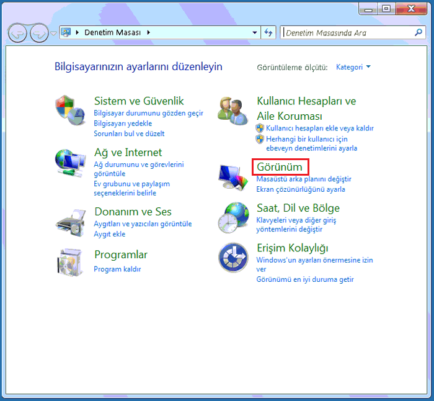The image size is (434, 401).
Task: Click Ağ durumunu ve görevlerini görüntüle
Action: 139,169
